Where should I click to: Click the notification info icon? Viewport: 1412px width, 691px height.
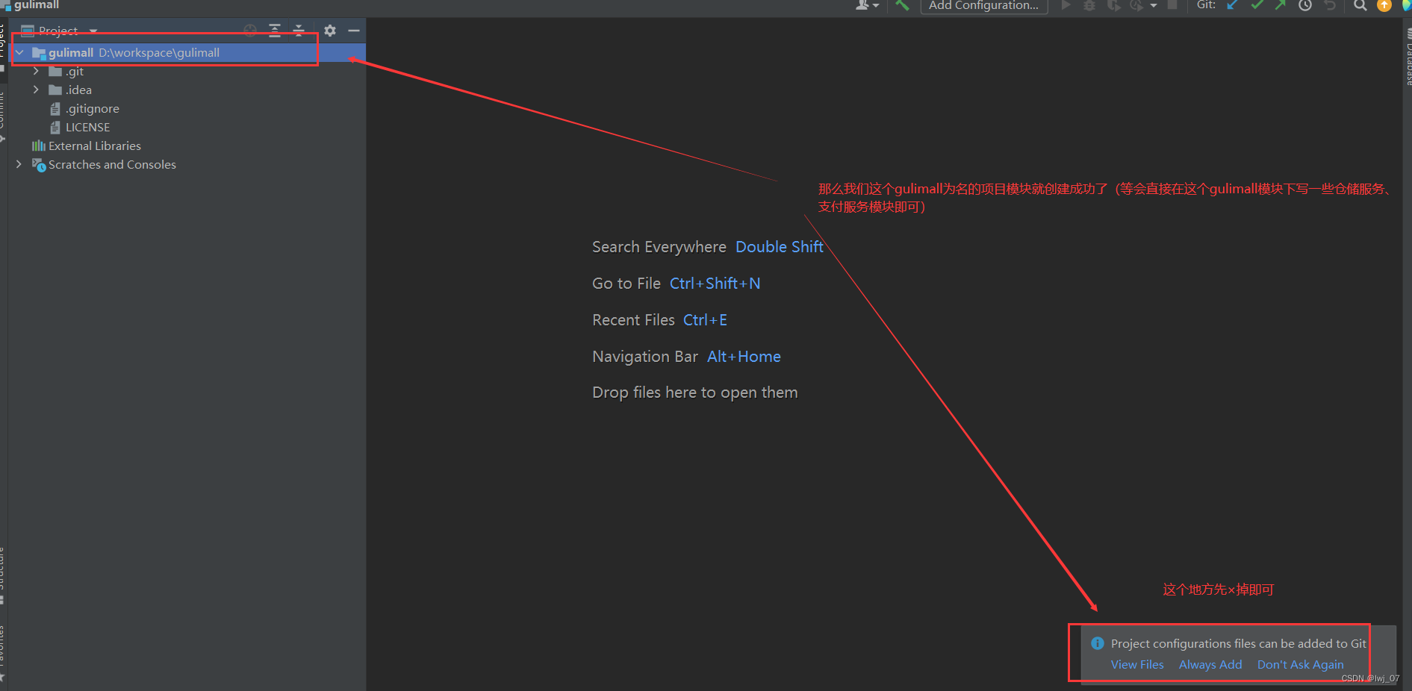click(1098, 643)
